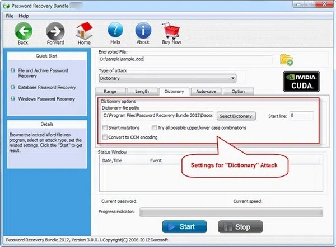Click the Quick Start panel heading

coord(46,56)
